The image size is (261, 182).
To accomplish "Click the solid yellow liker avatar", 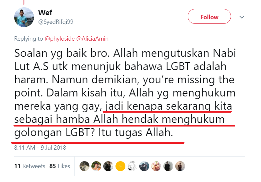I will [x=120, y=166].
